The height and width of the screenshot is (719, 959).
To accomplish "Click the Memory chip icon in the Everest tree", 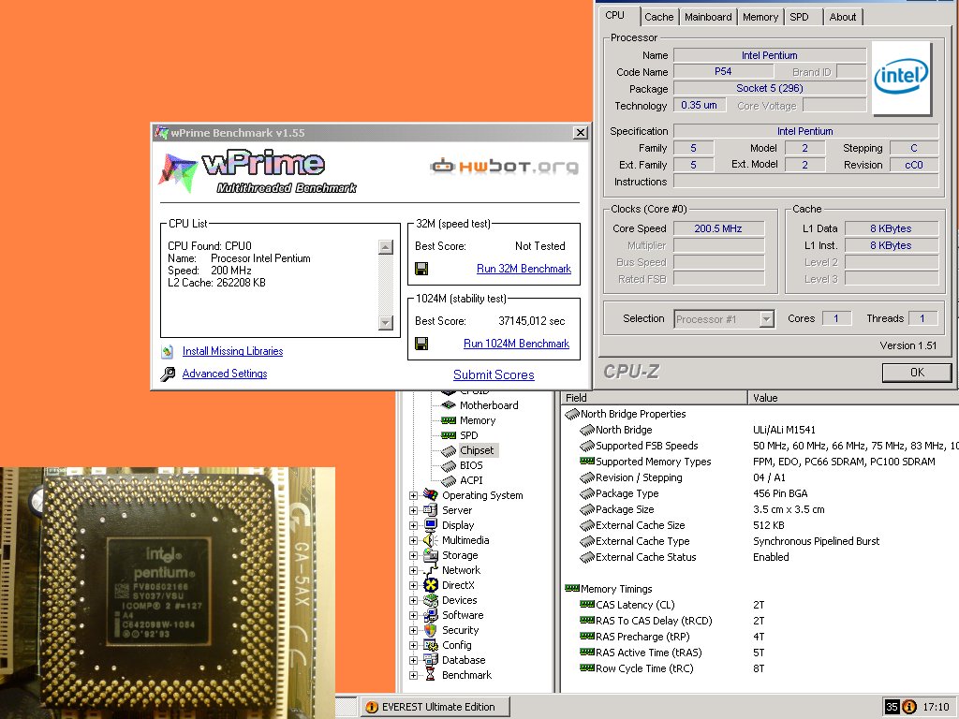I will tap(449, 420).
